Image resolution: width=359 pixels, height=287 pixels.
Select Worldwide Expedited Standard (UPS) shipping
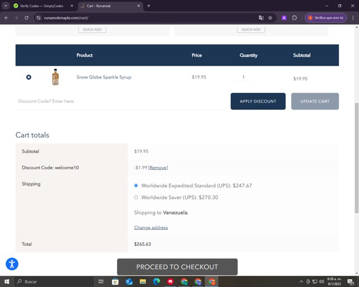click(136, 186)
